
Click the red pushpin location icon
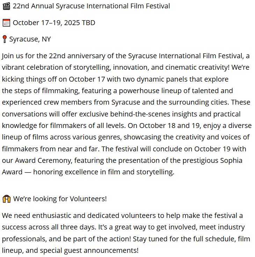tap(5, 39)
